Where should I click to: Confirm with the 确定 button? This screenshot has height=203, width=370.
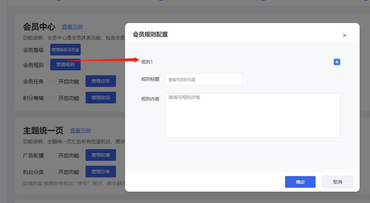[x=300, y=182]
